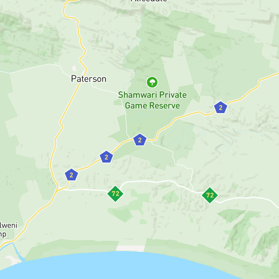Select the route 2 shield nearest the road junction
Image resolution: width=279 pixels, height=279 pixels.
[71, 175]
